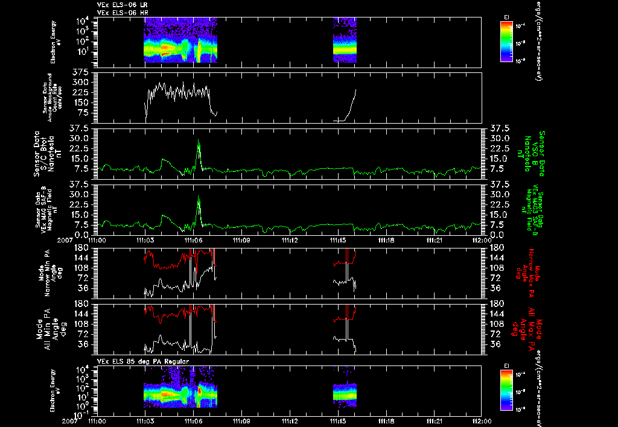Click the 225 tick value on count rate axis
Screen dimensions: 618x427
(81, 92)
